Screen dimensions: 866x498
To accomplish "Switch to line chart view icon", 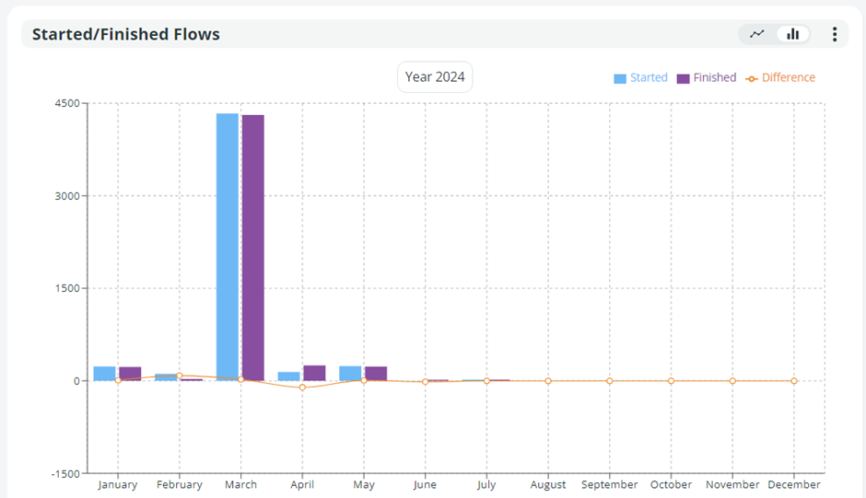I will [757, 34].
